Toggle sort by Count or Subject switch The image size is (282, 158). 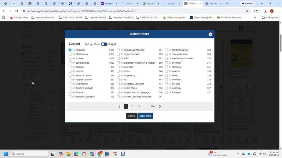pyautogui.click(x=104, y=44)
